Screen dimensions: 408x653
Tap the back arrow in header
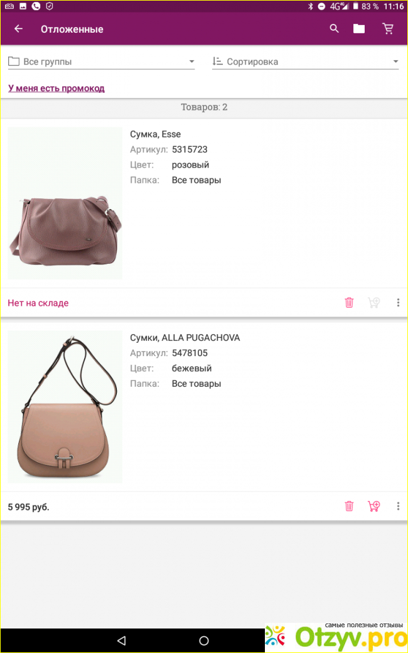(x=18, y=29)
